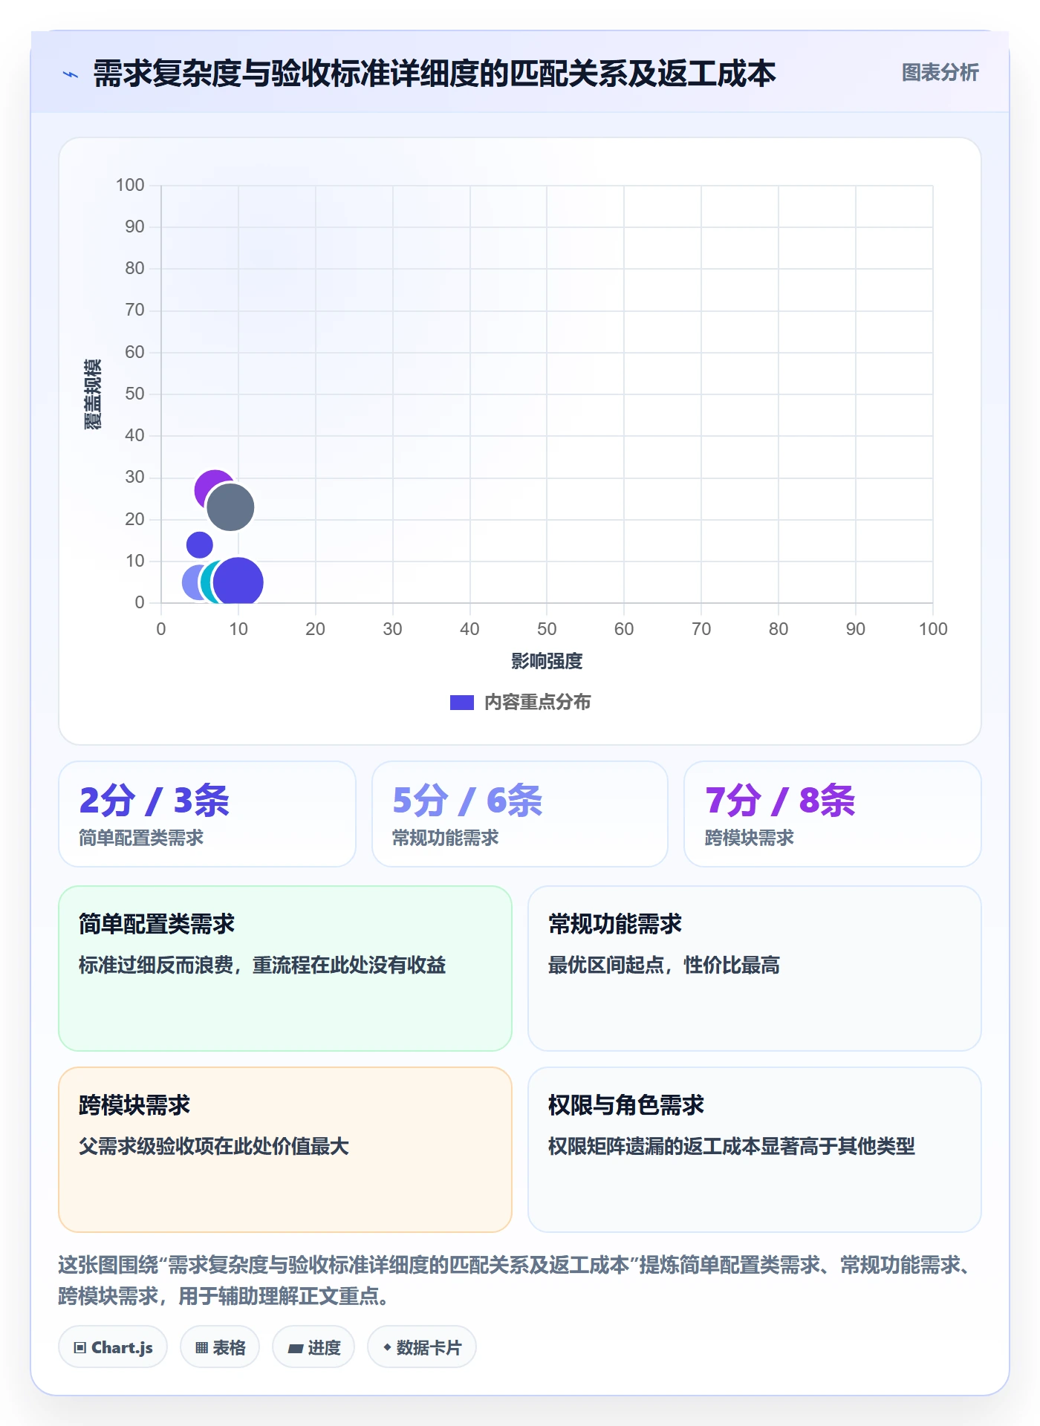This screenshot has width=1040, height=1426.
Task: Click the 简单配置类需求 label under 2分 / 3条
Action: [141, 838]
